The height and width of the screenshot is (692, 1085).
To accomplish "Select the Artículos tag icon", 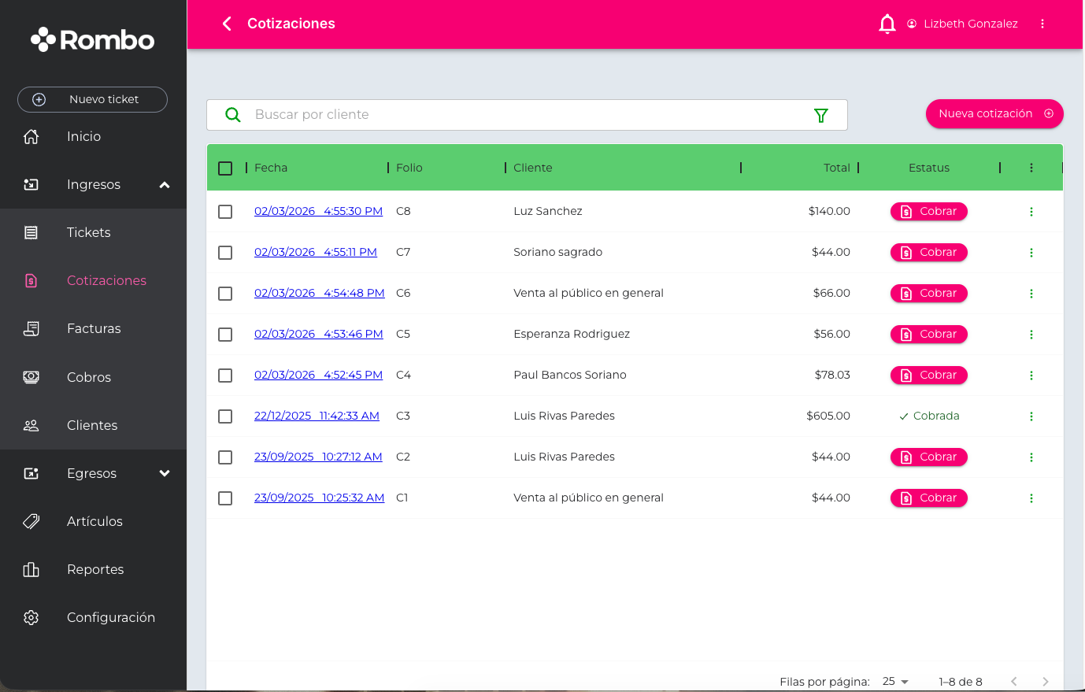I will point(31,521).
